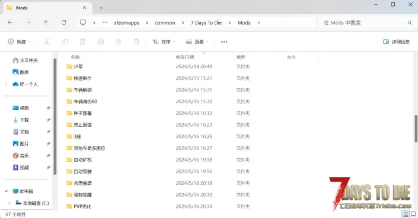Select 桌面 in the sidebar
Screen dimensions: 418x218
21,108
